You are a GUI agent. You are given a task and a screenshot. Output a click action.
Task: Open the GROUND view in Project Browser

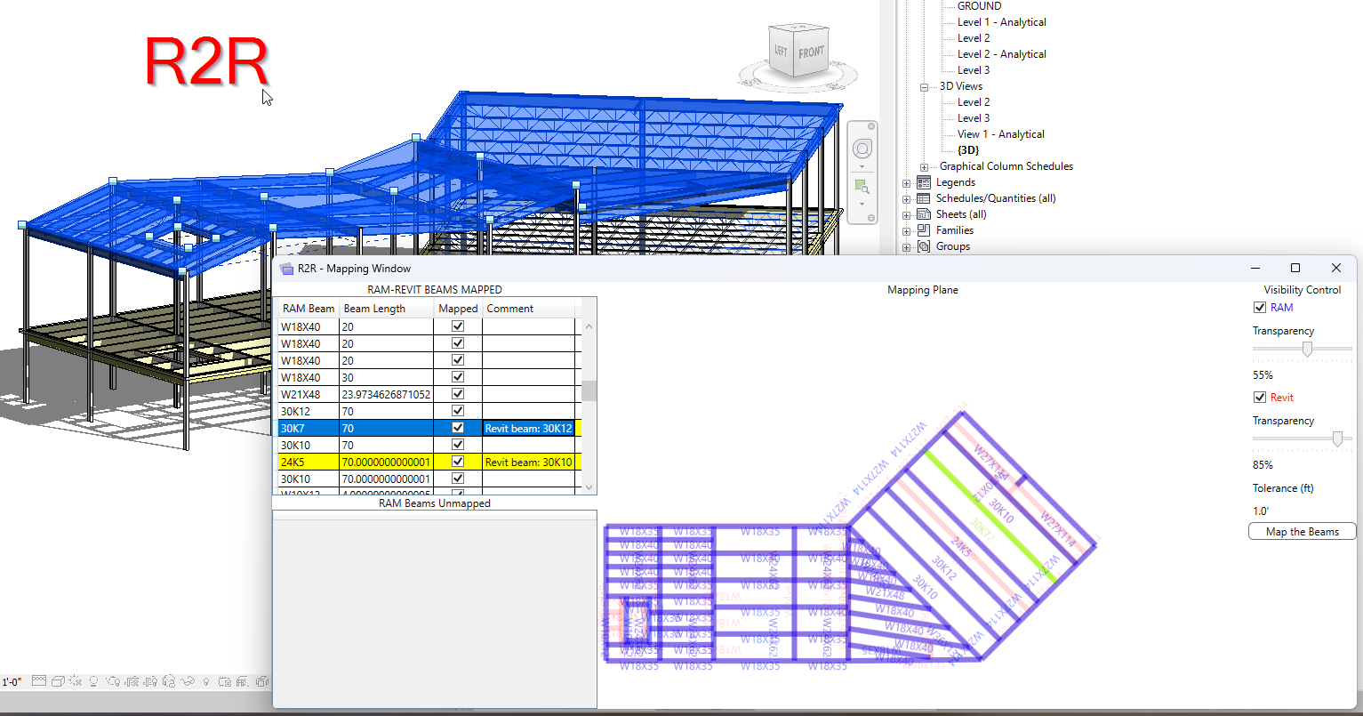point(979,6)
